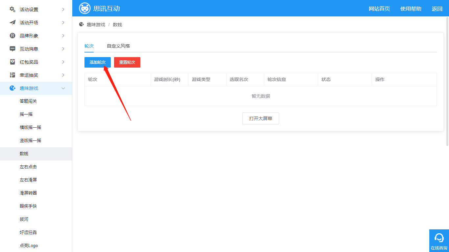Open the 左右滑屏 game page

(x=36, y=180)
